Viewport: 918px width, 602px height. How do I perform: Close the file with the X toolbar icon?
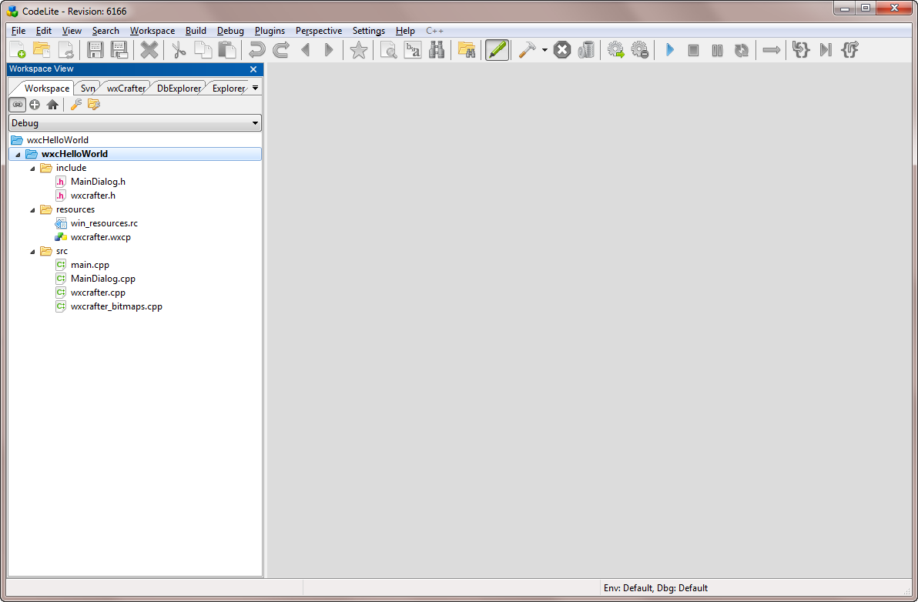(x=149, y=50)
